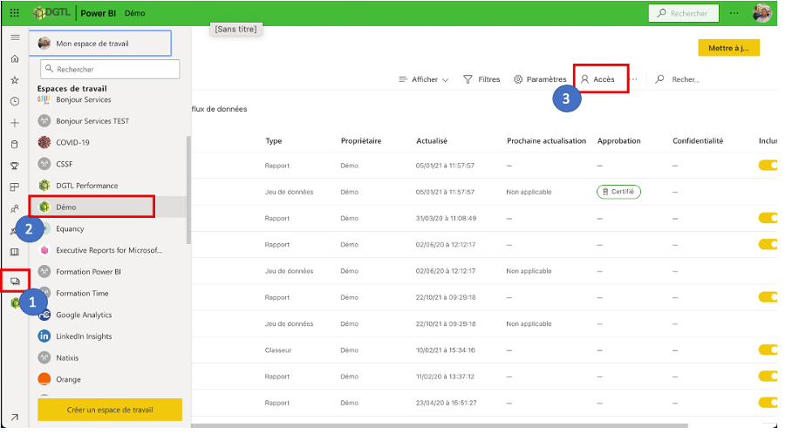Toggle include switch for Classeur row
792x441 pixels.
coord(768,349)
